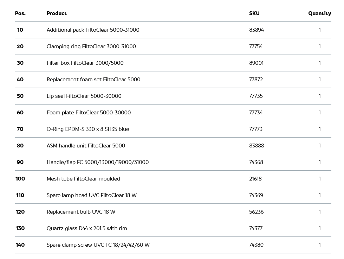
Task: Click Lip seal FiltoClear 5000-30000 name
Action: [x=84, y=96]
